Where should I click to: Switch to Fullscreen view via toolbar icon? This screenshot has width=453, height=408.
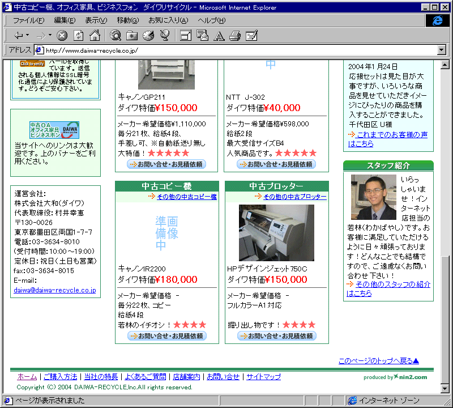pos(186,36)
